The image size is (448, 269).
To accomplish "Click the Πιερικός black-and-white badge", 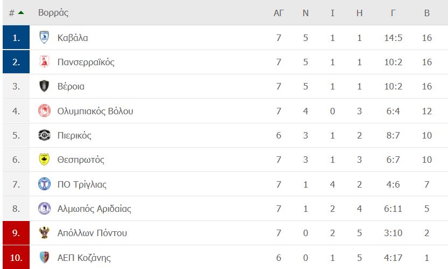I will point(44,135).
